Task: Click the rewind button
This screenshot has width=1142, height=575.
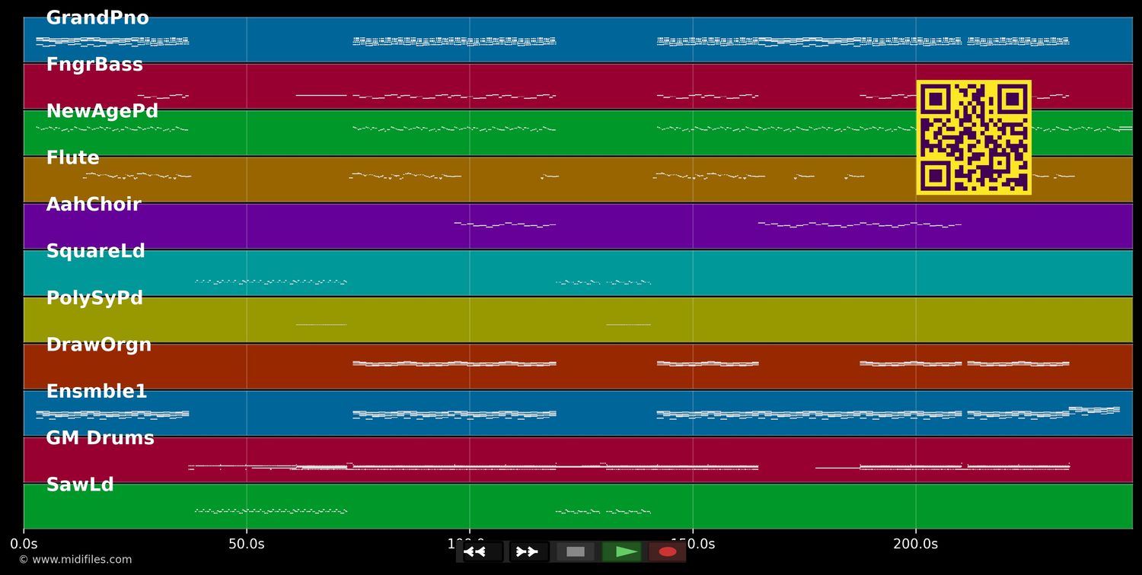Action: (481, 551)
